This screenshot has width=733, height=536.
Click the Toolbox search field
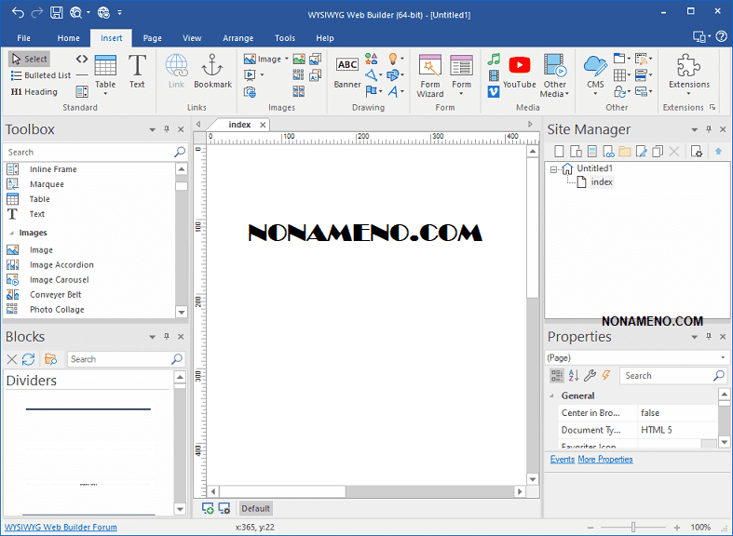pos(88,152)
